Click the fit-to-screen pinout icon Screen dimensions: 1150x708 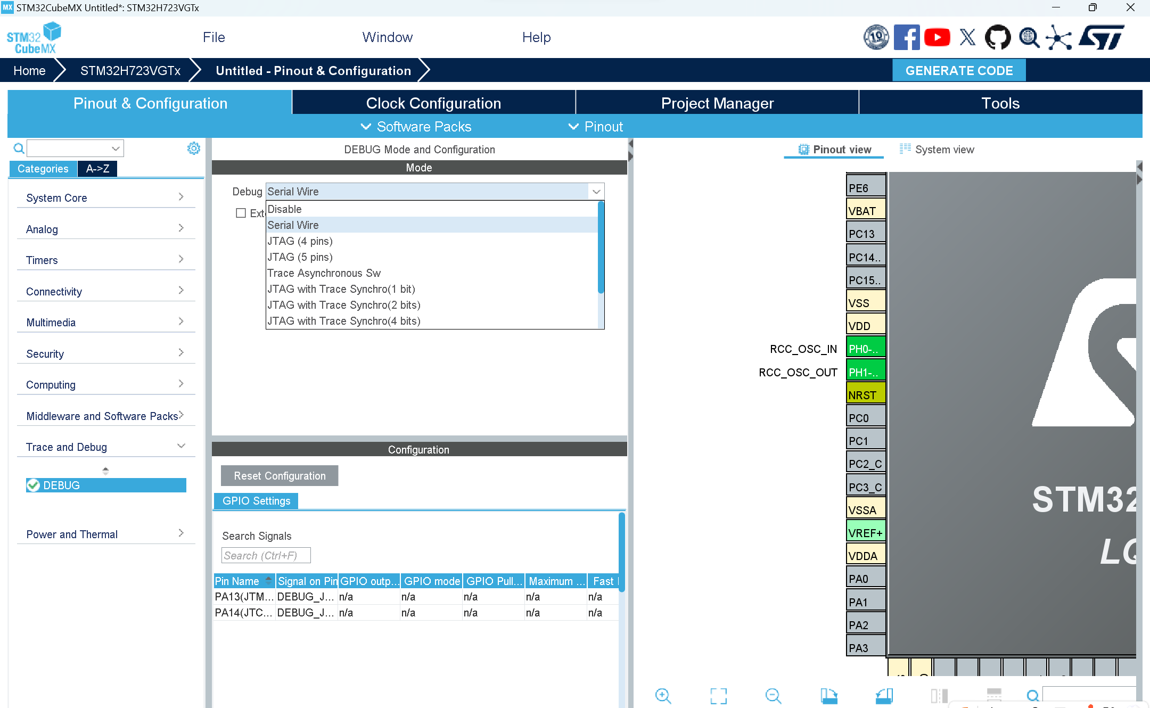tap(718, 696)
